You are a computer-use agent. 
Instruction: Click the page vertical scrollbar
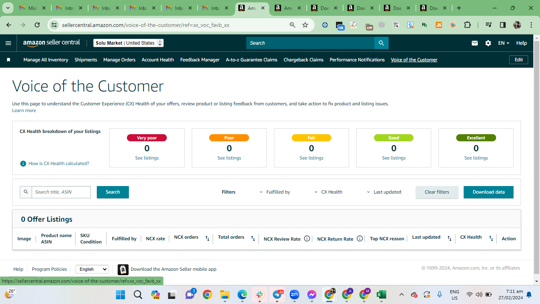tap(537, 156)
